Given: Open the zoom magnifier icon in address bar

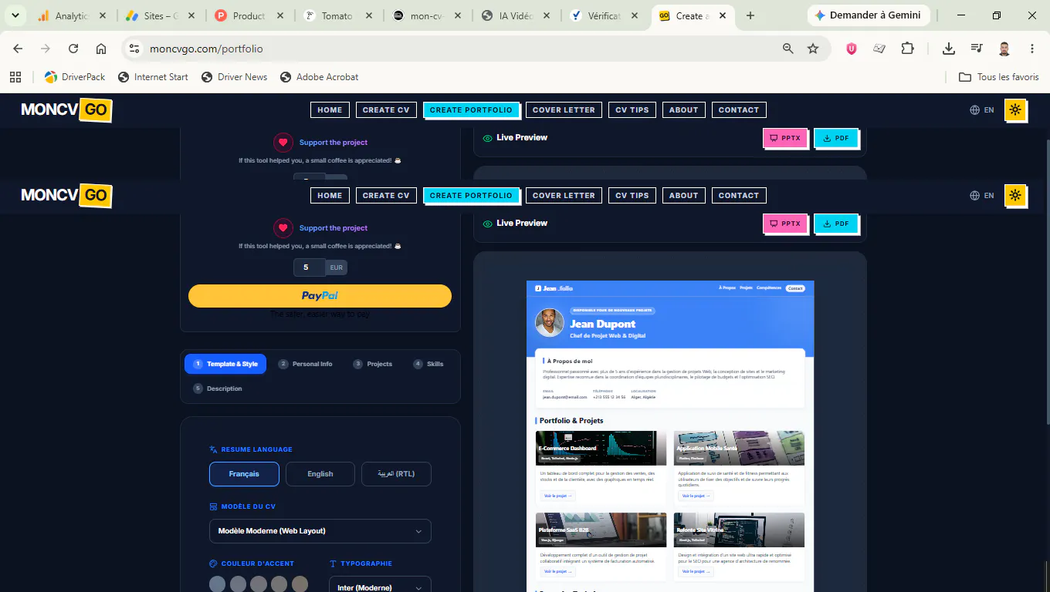Looking at the screenshot, I should tap(787, 49).
